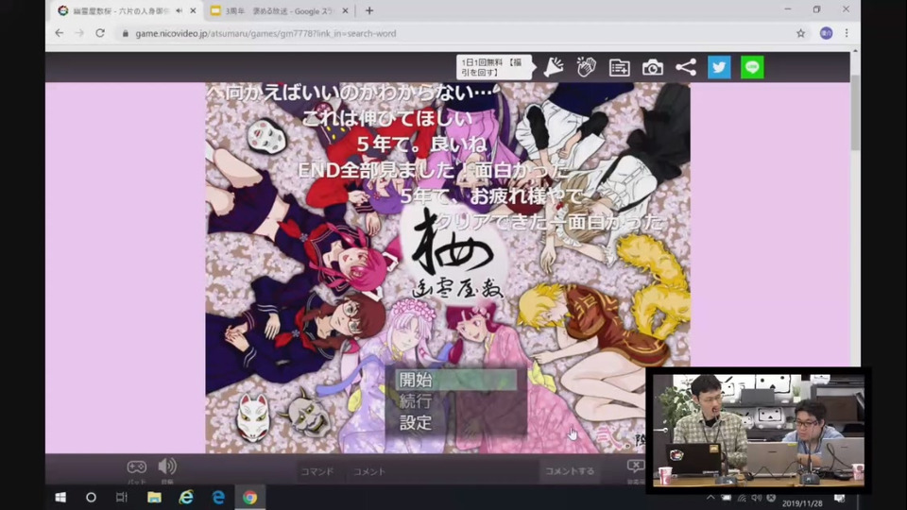Select 開始 in the game menu
This screenshot has width=907, height=510.
click(x=455, y=380)
